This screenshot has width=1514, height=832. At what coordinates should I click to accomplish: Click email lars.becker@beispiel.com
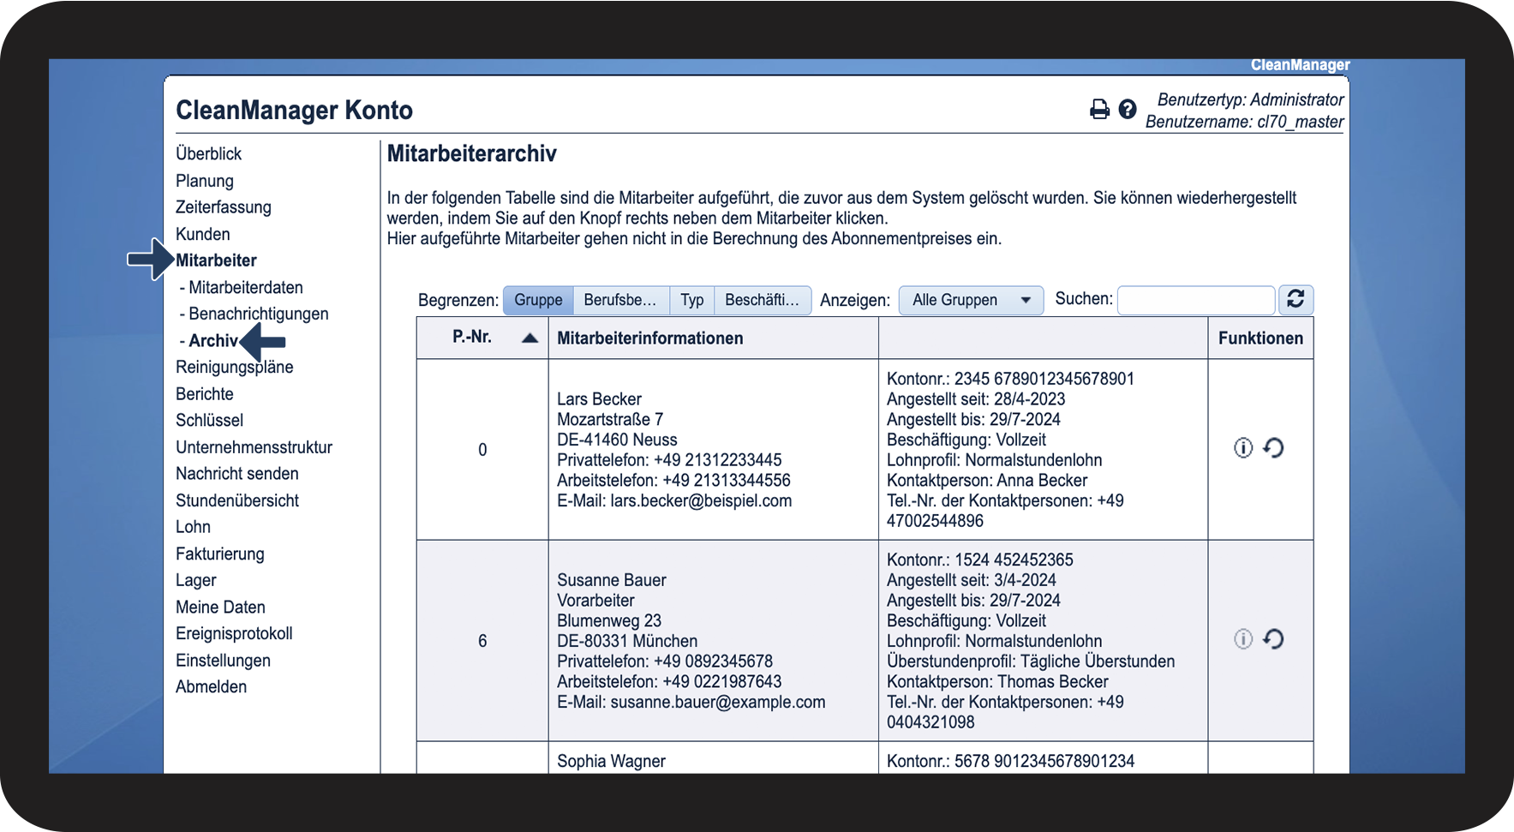[702, 500]
